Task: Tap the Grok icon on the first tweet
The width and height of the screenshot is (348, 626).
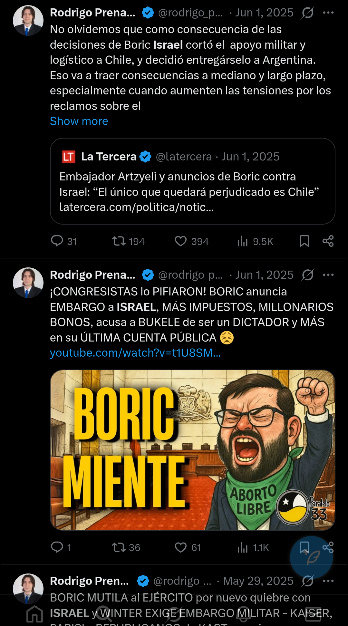Action: pyautogui.click(x=308, y=13)
